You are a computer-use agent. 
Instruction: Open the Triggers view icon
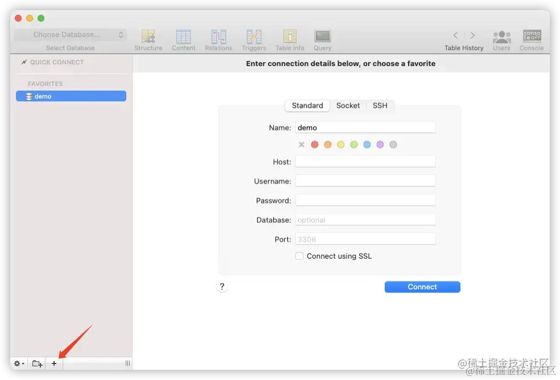click(254, 35)
